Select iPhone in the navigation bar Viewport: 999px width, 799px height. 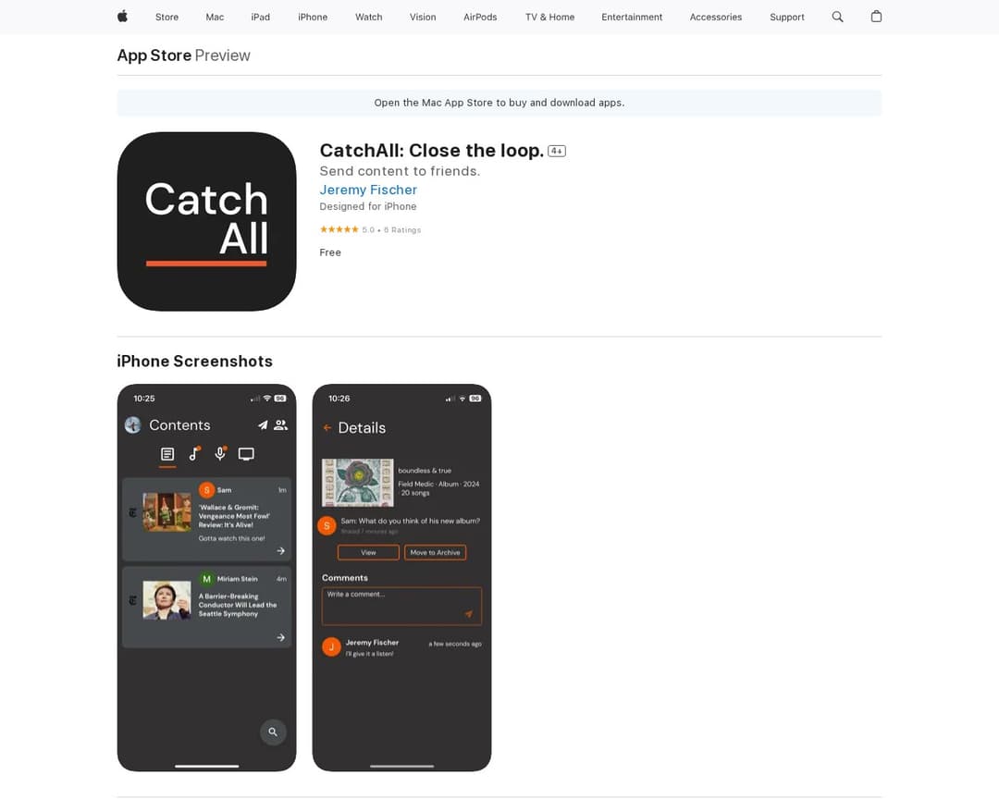[313, 18]
